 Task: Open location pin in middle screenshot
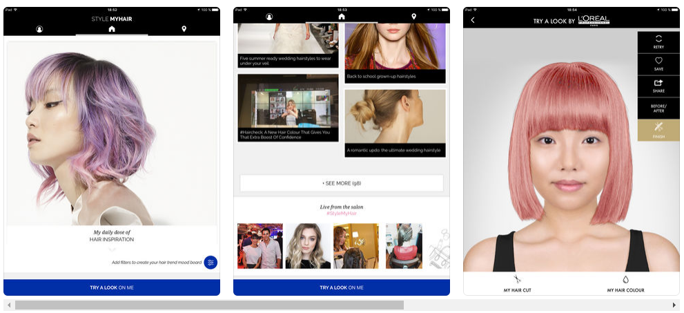tap(413, 17)
